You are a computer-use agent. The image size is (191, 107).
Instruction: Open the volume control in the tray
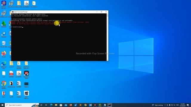[174, 105]
